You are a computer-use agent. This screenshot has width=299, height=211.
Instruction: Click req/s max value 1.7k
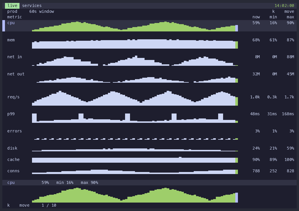click(x=289, y=97)
